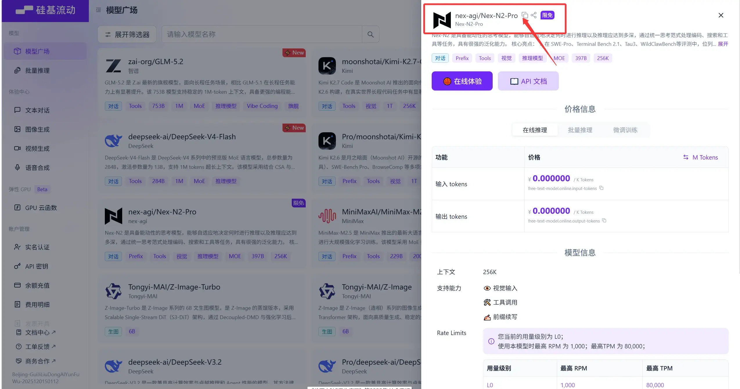Click the 在线体验 button

(462, 81)
